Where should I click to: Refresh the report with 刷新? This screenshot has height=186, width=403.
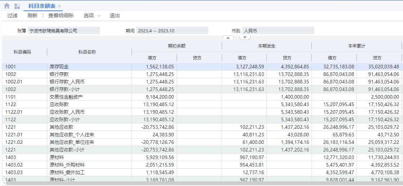tap(32, 15)
